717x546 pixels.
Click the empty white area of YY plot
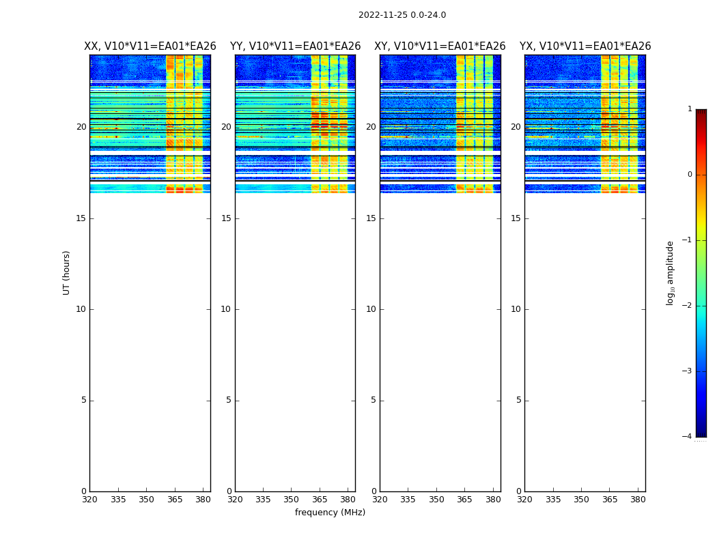pos(295,343)
